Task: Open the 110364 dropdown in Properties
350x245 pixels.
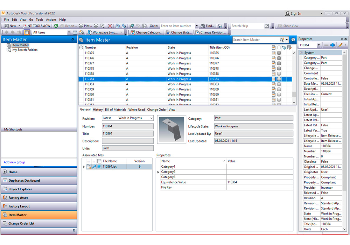Action: 318,45
